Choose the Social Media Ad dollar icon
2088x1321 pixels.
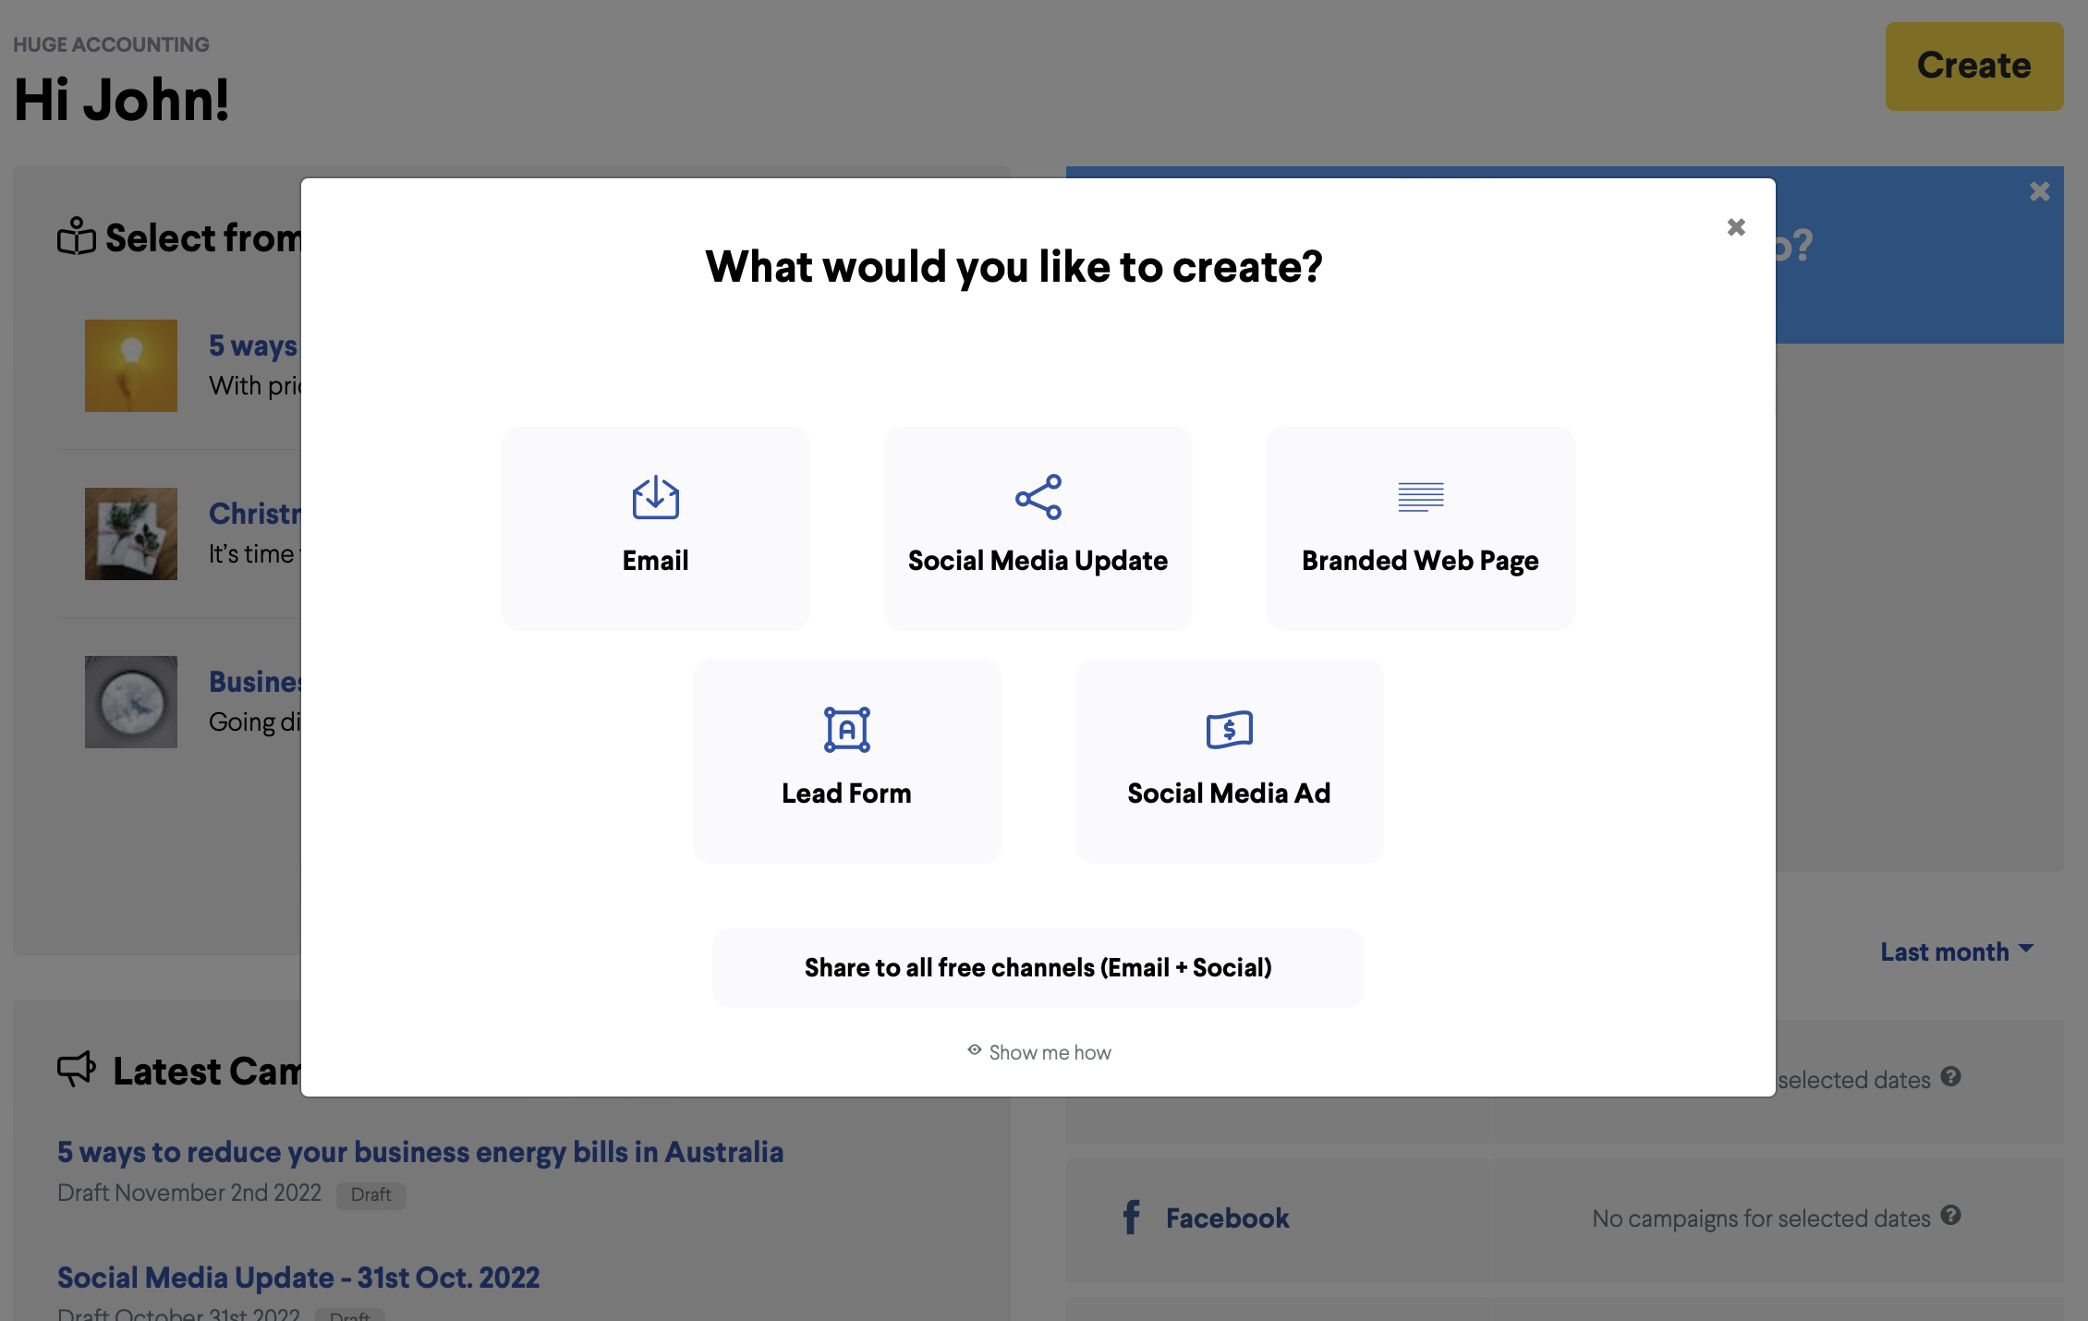1229,730
